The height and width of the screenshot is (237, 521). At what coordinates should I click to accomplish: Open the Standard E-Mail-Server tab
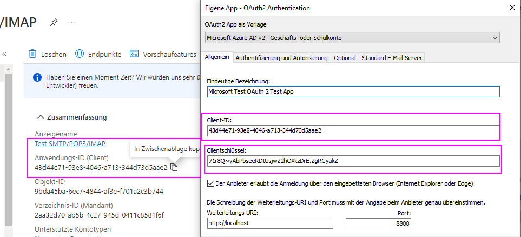pos(392,58)
